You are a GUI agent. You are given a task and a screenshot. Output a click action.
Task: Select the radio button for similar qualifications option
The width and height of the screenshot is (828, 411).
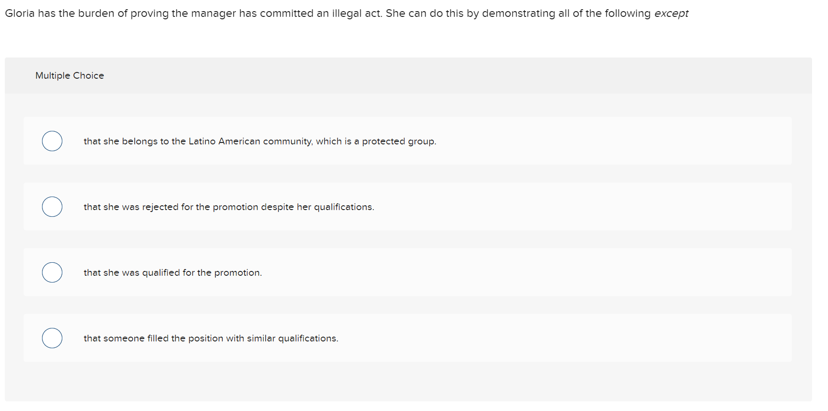[52, 338]
